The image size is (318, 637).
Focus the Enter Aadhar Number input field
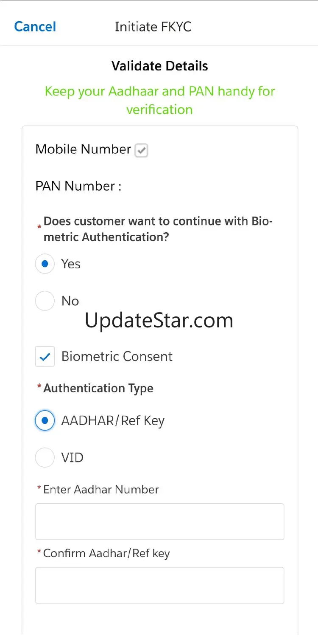pos(159,521)
